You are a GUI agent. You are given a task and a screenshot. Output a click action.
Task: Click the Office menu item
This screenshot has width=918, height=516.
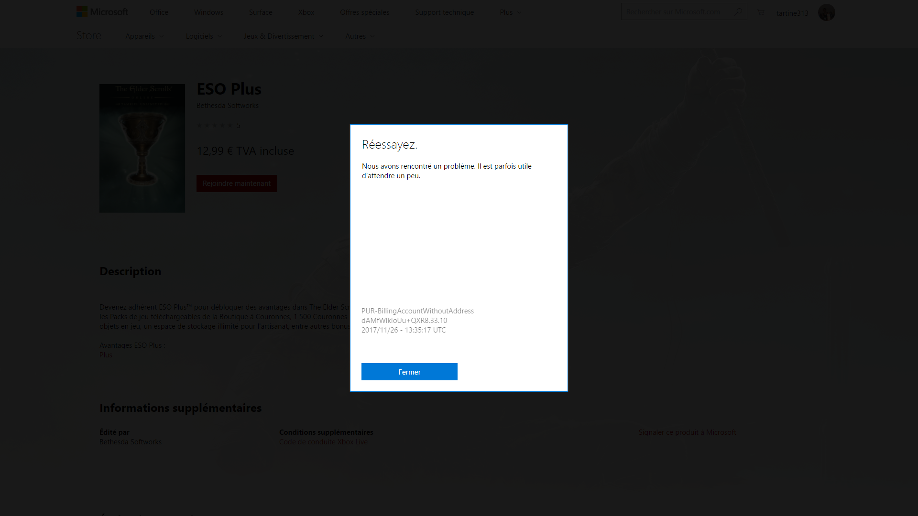coord(159,12)
